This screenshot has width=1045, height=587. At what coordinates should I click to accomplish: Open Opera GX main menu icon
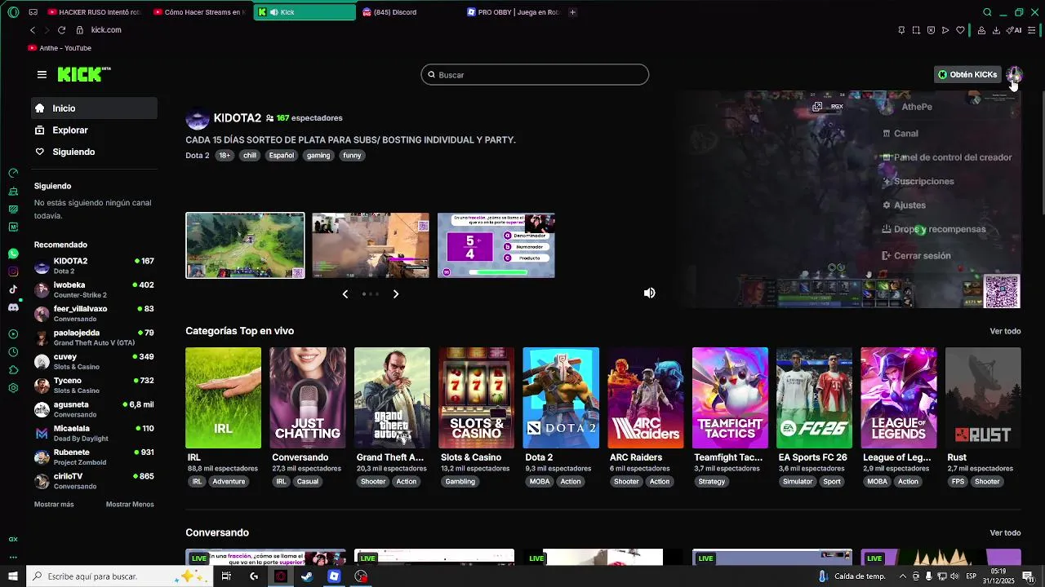click(x=13, y=12)
